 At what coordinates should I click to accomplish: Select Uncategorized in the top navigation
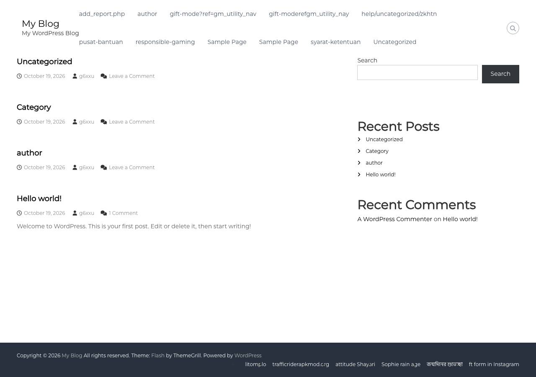click(395, 42)
